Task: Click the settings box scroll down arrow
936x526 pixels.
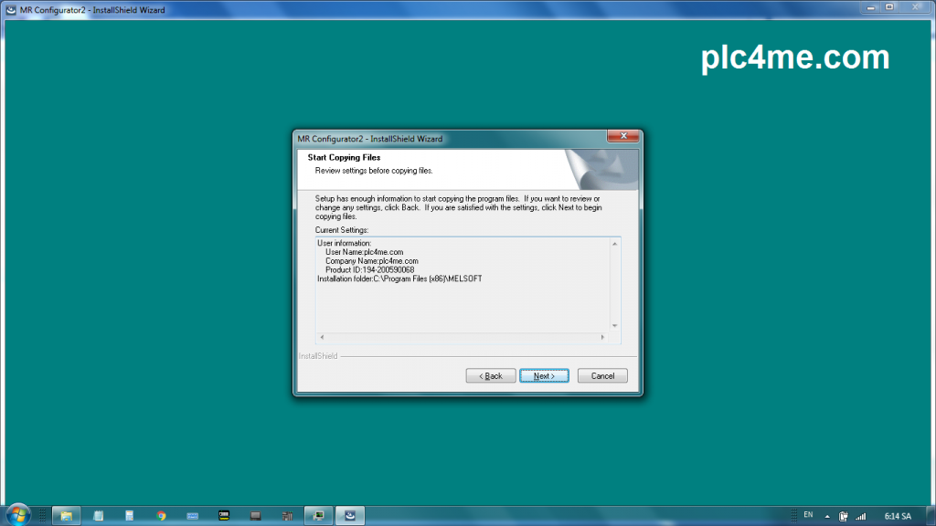Action: click(x=615, y=326)
